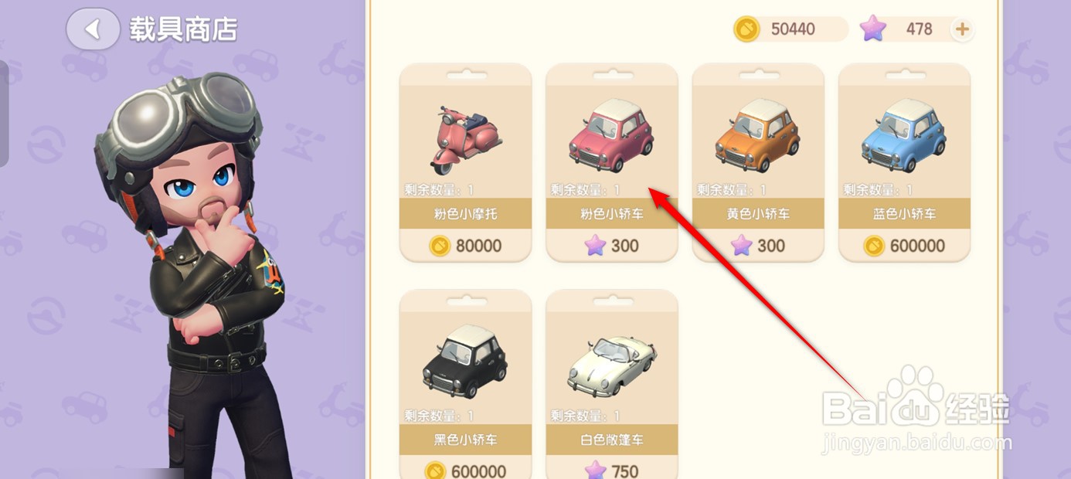This screenshot has width=1071, height=479.
Task: Go back using the arrow button
Action: pyautogui.click(x=93, y=29)
